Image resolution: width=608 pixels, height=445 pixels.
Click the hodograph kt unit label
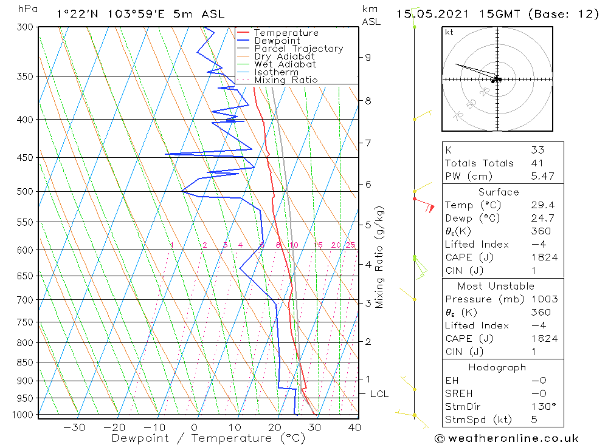tap(449, 32)
